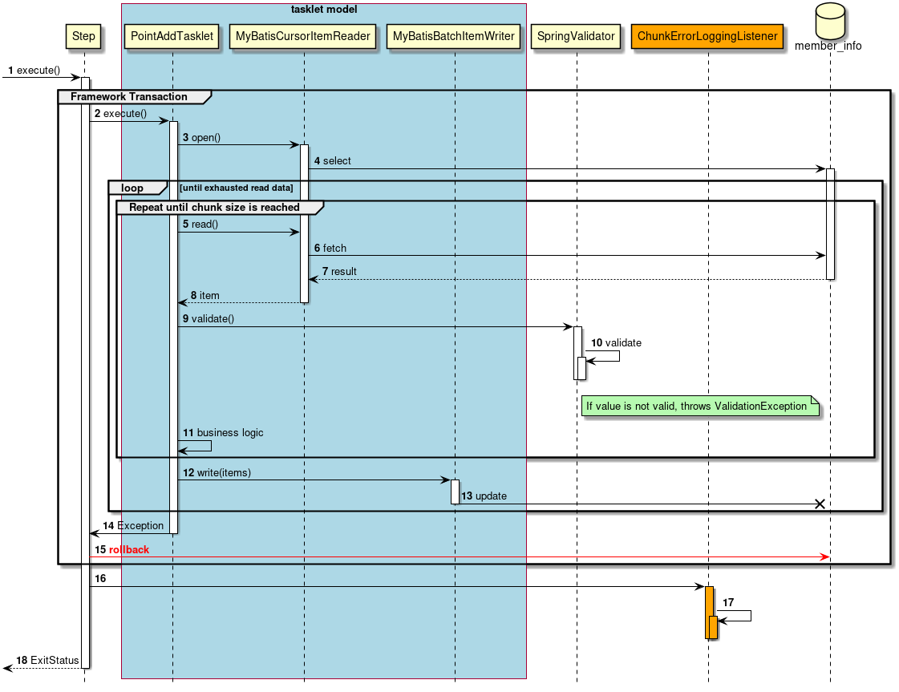Click the '8 item' message label
This screenshot has width=899, height=692.
click(x=205, y=295)
